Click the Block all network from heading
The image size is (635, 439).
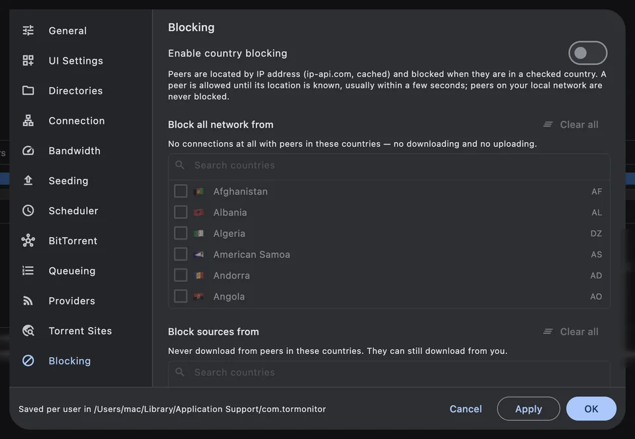pyautogui.click(x=221, y=125)
